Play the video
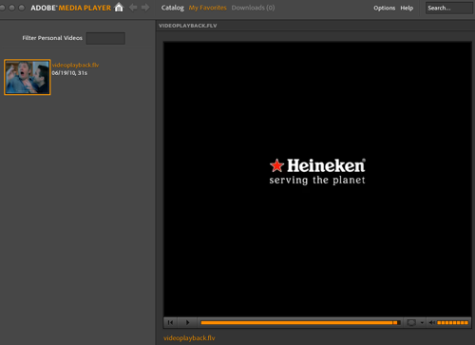This screenshot has height=345, width=475. pyautogui.click(x=187, y=322)
